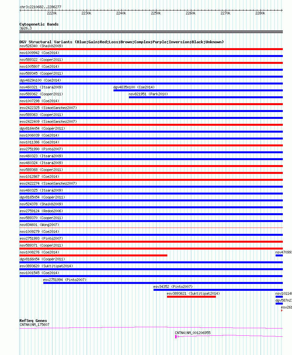The width and height of the screenshot is (292, 355).
Task: Click the dgv8165n54 (Cooper2011) label
Action: [x=42, y=197]
